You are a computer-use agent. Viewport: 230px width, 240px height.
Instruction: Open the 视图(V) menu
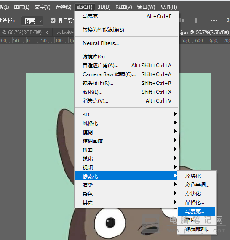(124, 7)
